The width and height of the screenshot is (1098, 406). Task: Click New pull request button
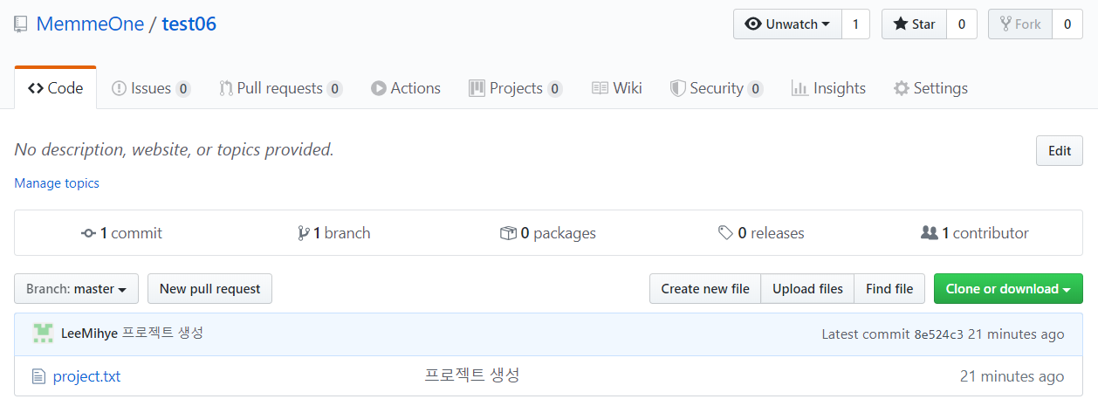[x=209, y=289]
